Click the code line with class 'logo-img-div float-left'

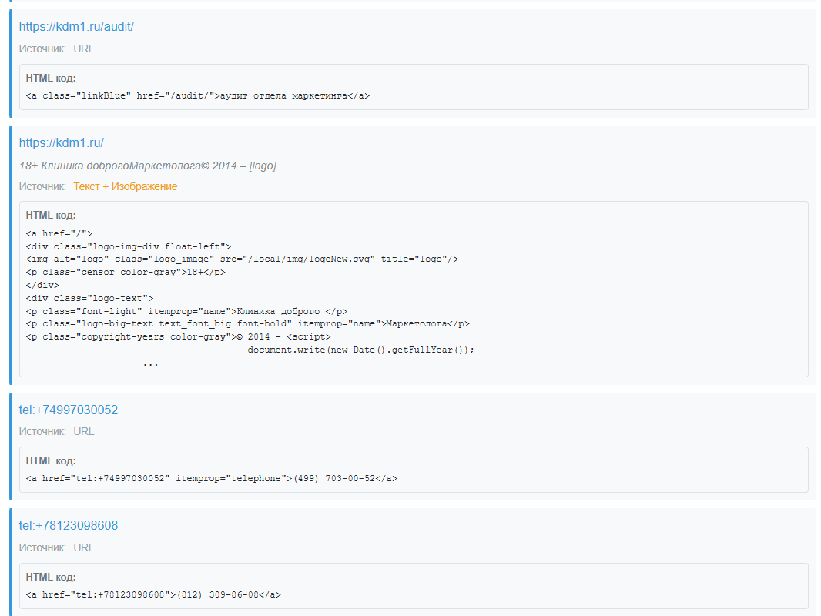129,246
